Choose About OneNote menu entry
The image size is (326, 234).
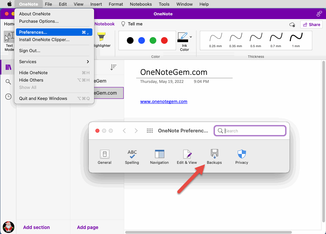click(x=54, y=14)
